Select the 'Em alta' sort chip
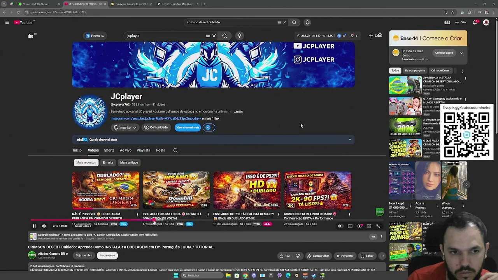 [108, 163]
